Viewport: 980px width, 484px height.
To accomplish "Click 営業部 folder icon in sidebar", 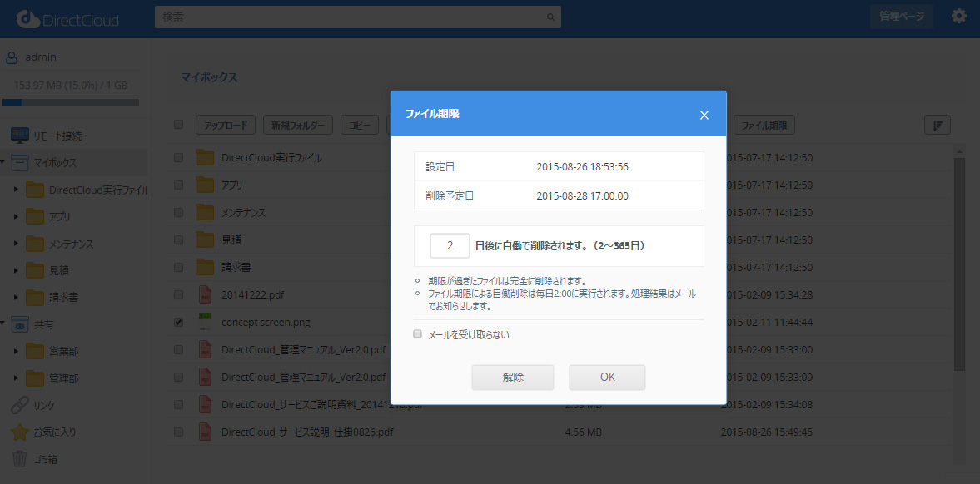I will click(x=34, y=351).
